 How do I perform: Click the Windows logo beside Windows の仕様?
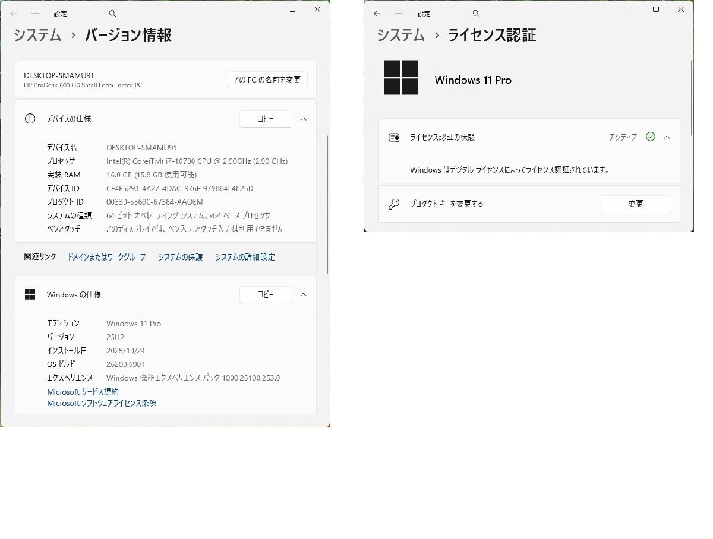pos(30,294)
